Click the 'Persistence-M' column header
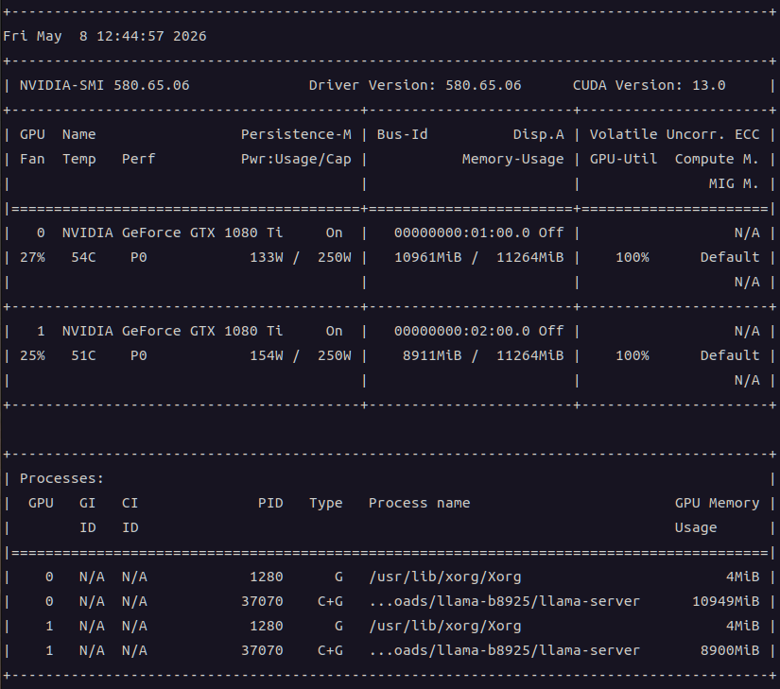This screenshot has height=689, width=780. (x=296, y=135)
